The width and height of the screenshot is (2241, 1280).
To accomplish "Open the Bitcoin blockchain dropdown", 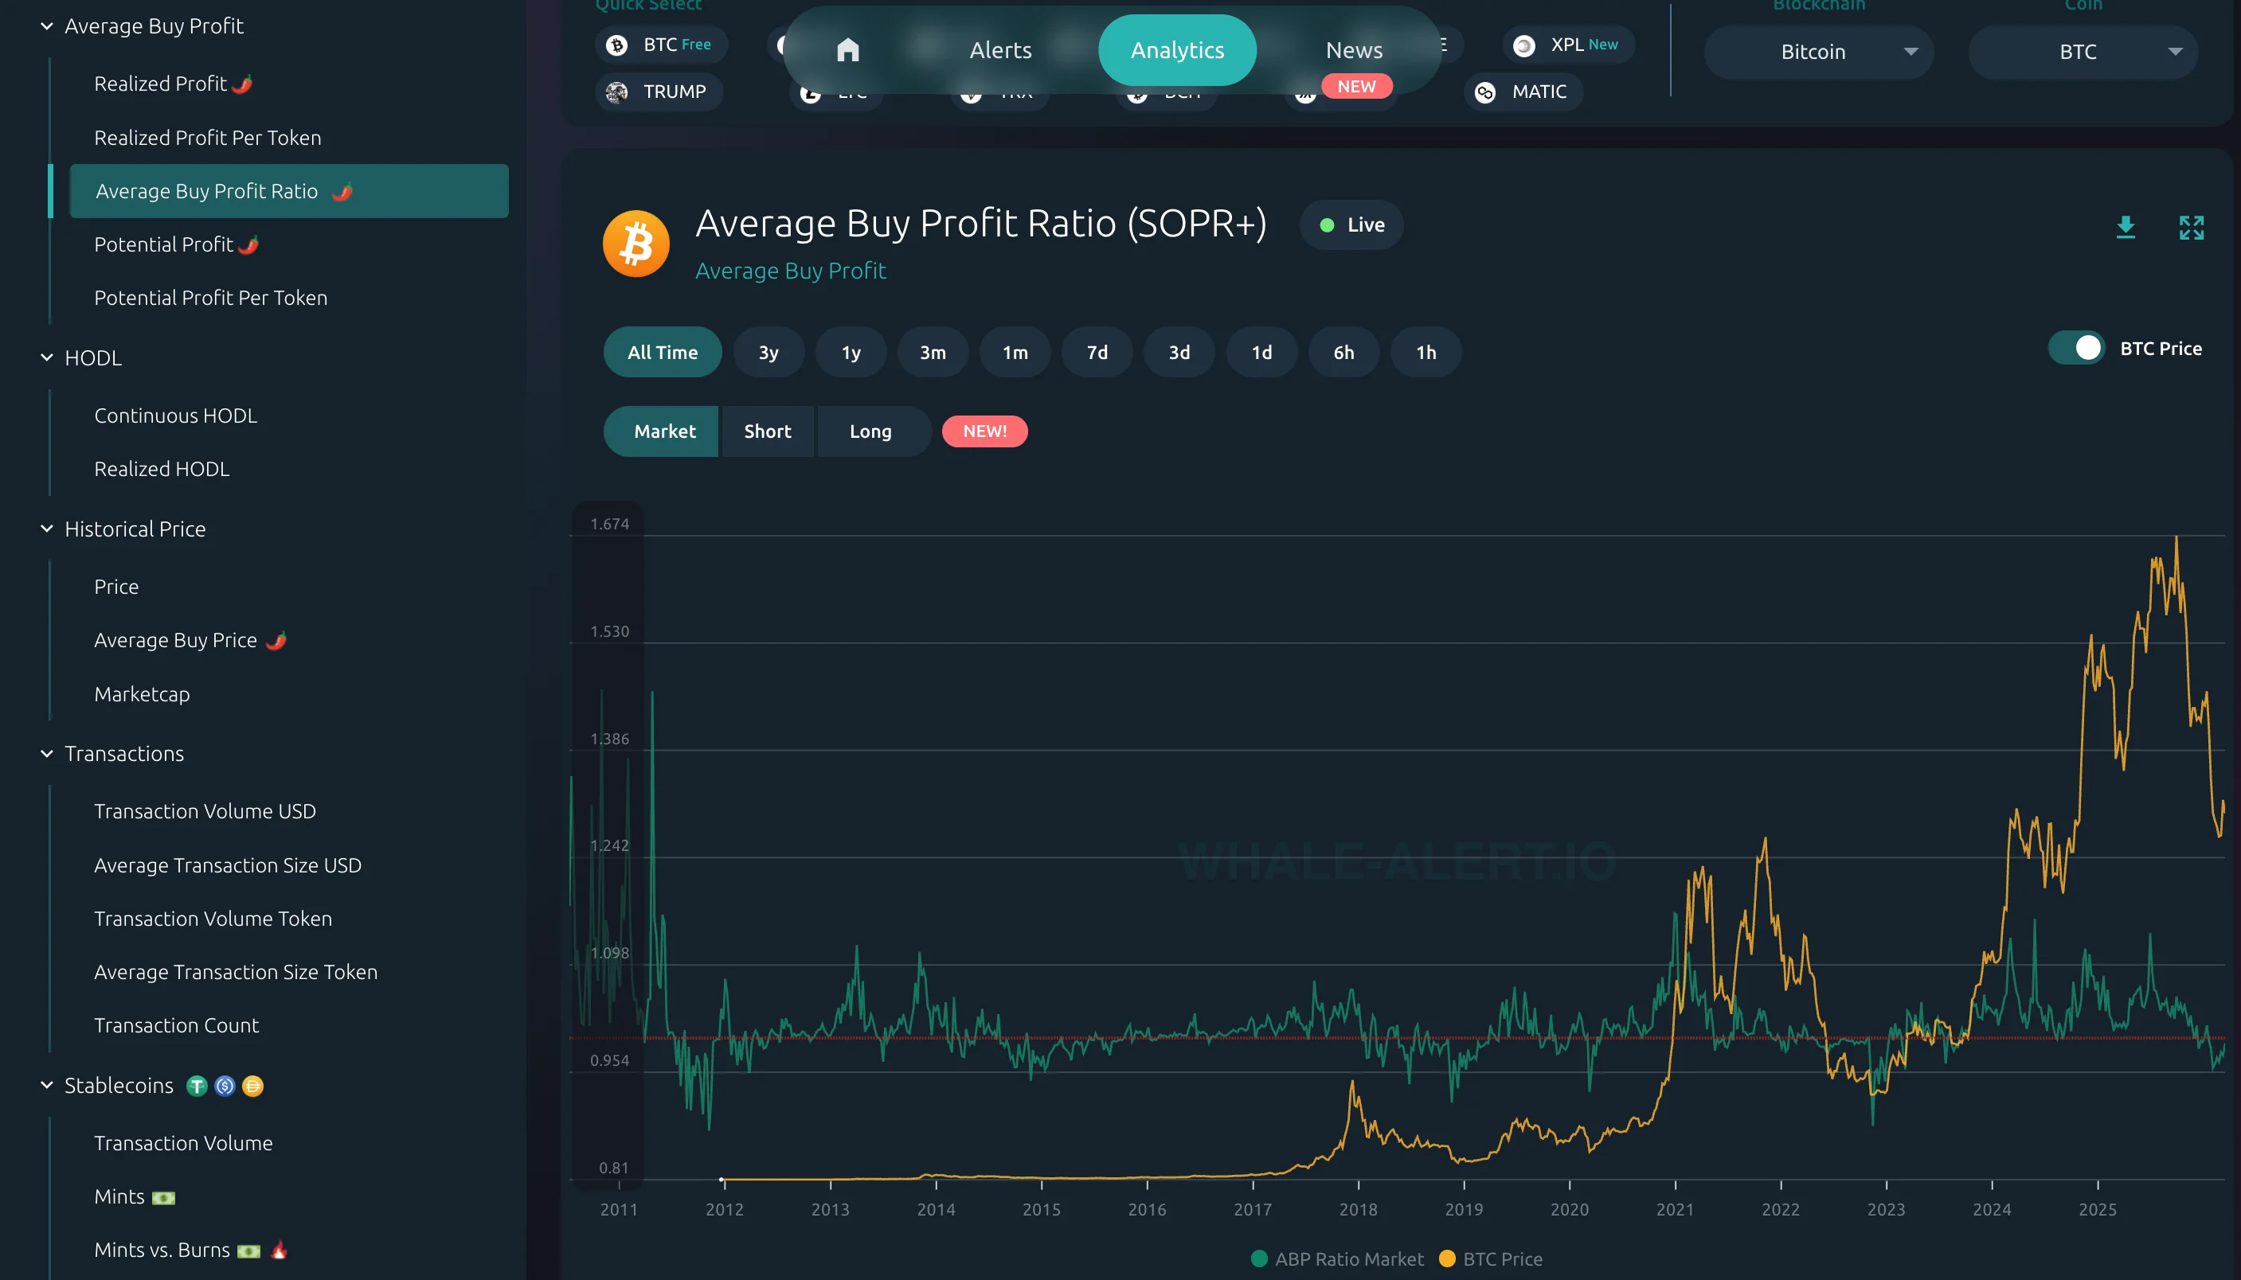I will pyautogui.click(x=1817, y=52).
